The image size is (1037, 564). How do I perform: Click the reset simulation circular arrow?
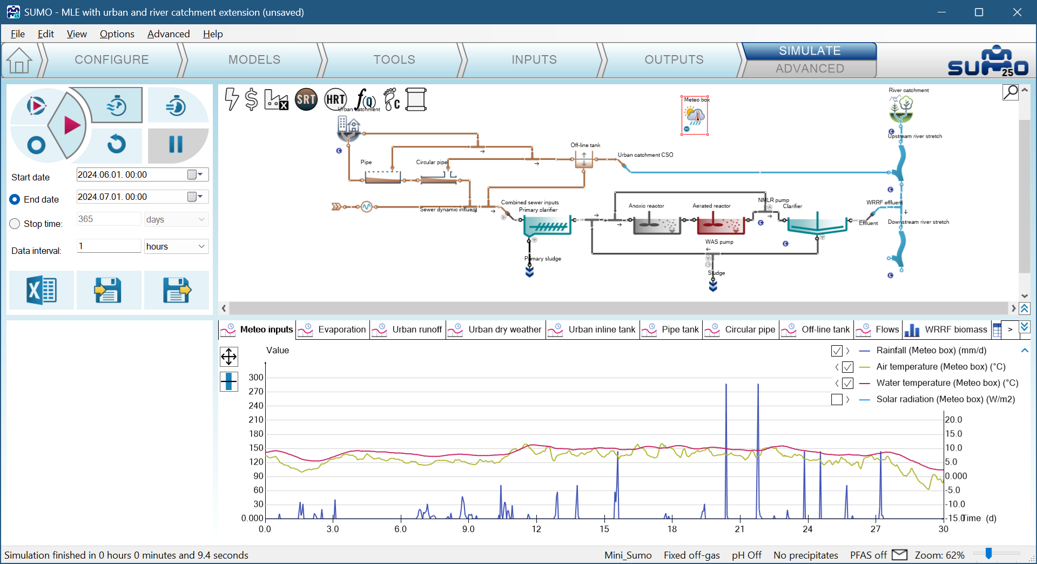[x=117, y=144]
